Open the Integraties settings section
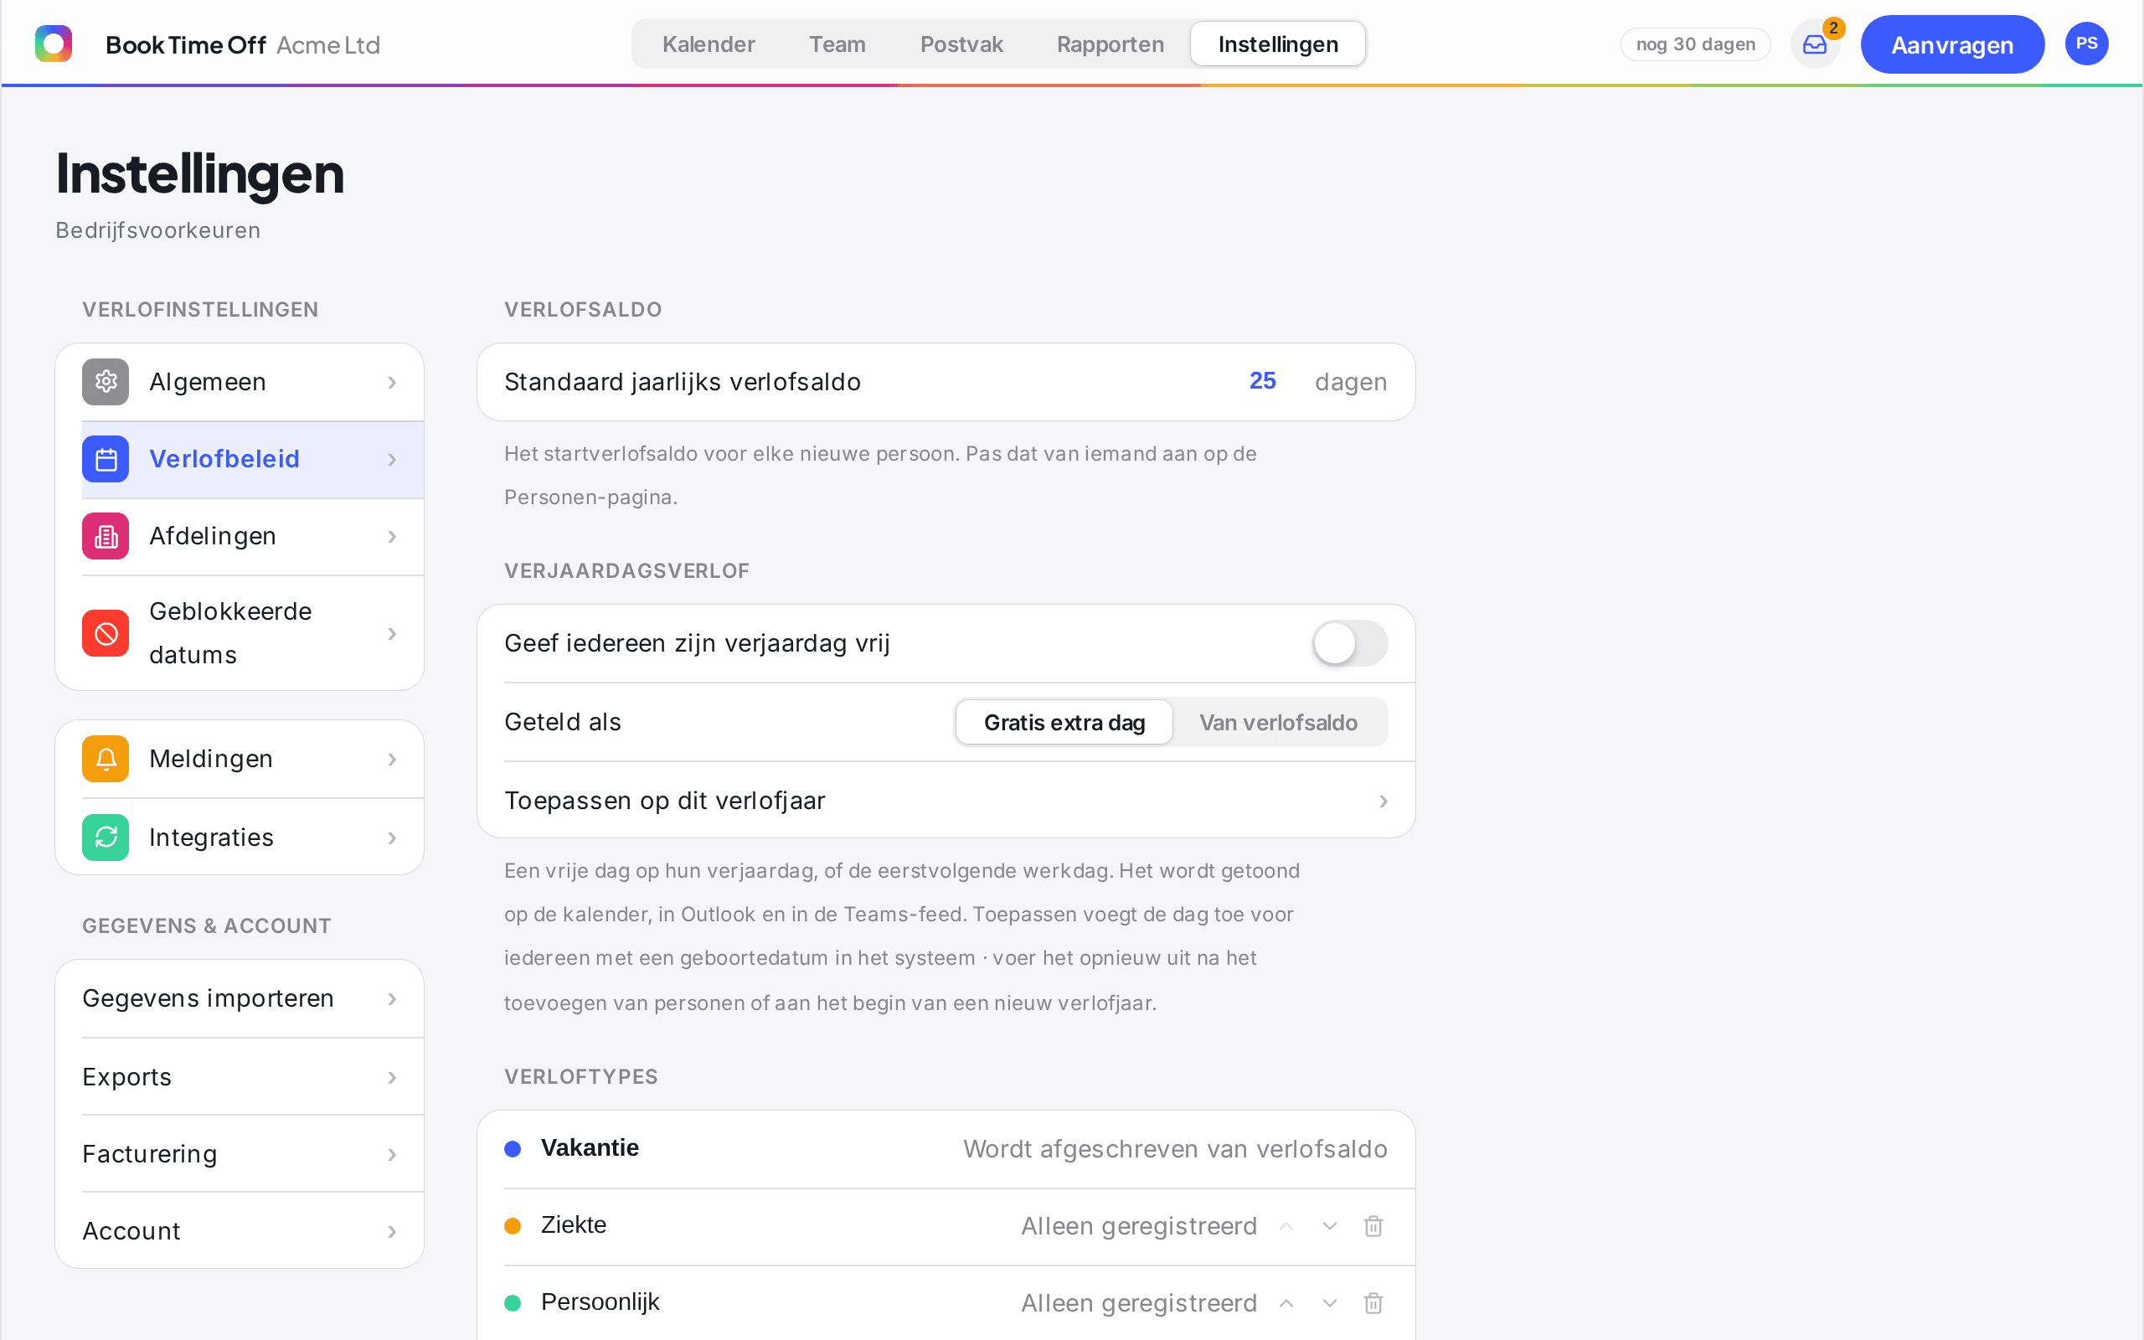The height and width of the screenshot is (1340, 2144). [x=240, y=837]
